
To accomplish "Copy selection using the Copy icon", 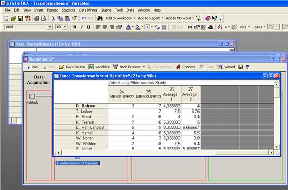I will click(60, 18).
